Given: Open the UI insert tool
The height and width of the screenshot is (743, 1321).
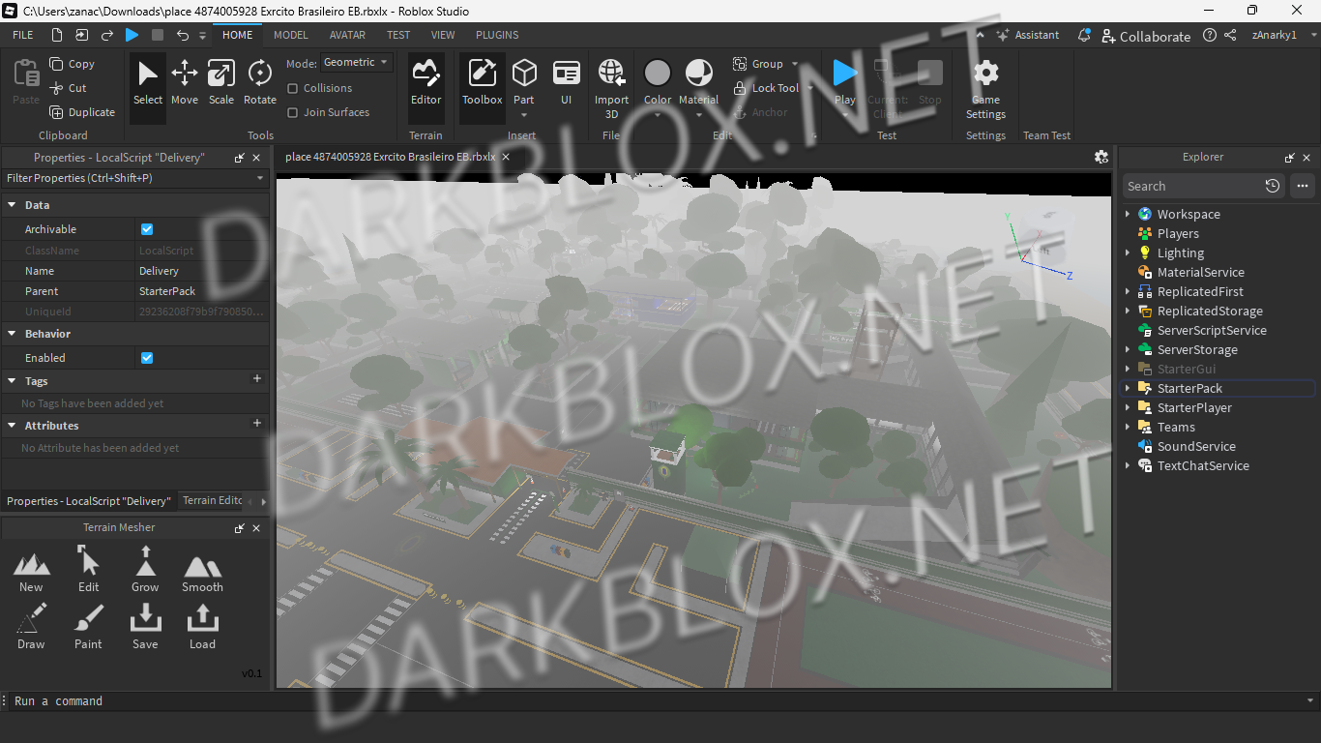Looking at the screenshot, I should tap(567, 83).
